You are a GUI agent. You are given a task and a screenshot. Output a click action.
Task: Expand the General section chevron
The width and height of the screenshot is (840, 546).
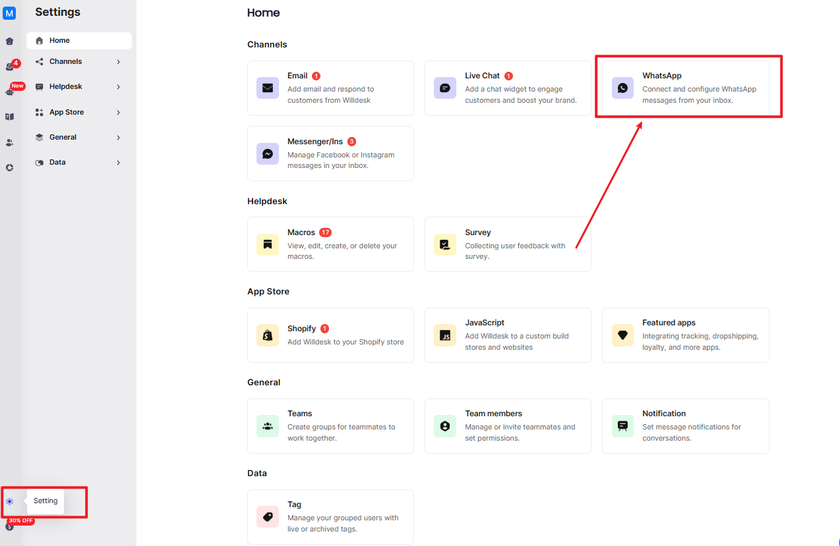(x=119, y=138)
